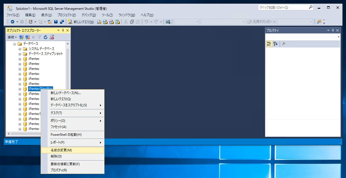The image size is (346, 178).
Task: Click 新しいクエリ(N) toolbar button
Action: point(81,22)
